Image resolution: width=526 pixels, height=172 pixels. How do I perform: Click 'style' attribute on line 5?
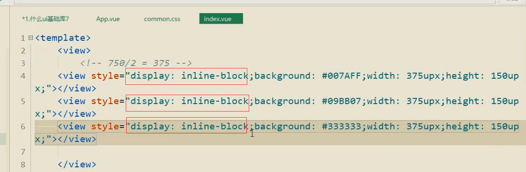[x=105, y=101]
